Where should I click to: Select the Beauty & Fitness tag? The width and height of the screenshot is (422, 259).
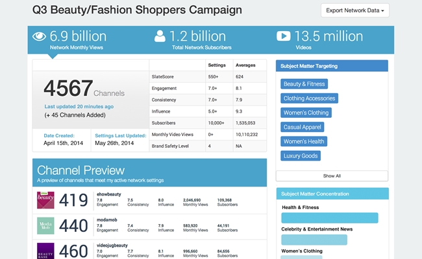click(x=304, y=84)
